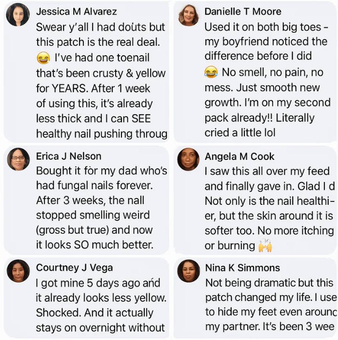Click Jessica M Alvarez's profile avatar

coord(18,15)
